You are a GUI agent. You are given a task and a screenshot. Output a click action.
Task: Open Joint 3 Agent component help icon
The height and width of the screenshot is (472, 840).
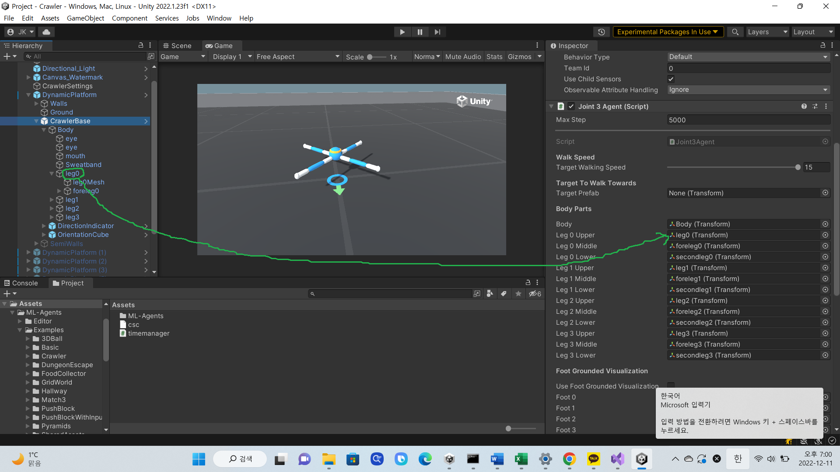804,107
